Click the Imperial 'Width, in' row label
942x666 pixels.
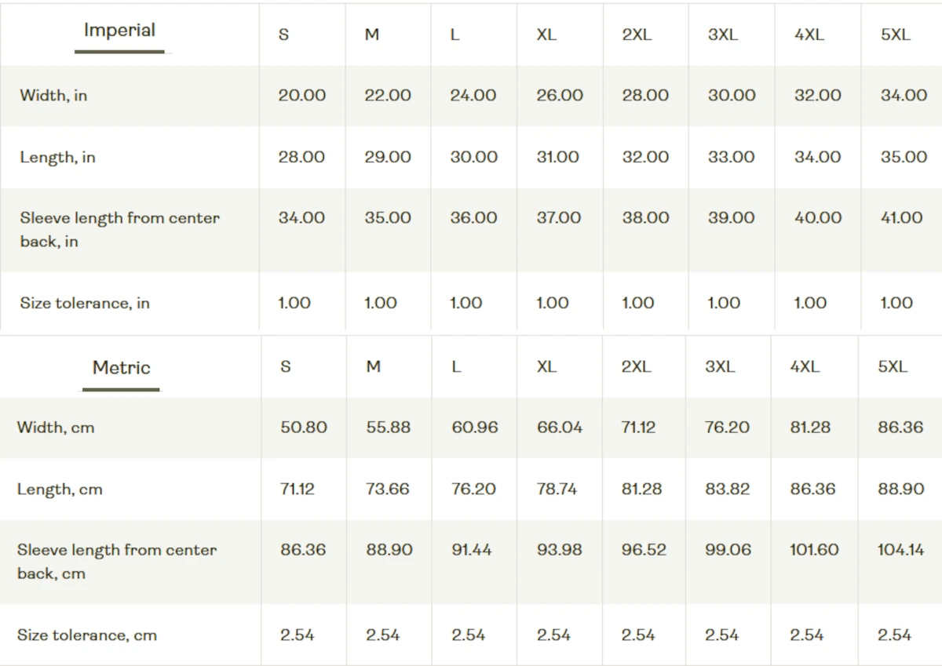(x=53, y=96)
